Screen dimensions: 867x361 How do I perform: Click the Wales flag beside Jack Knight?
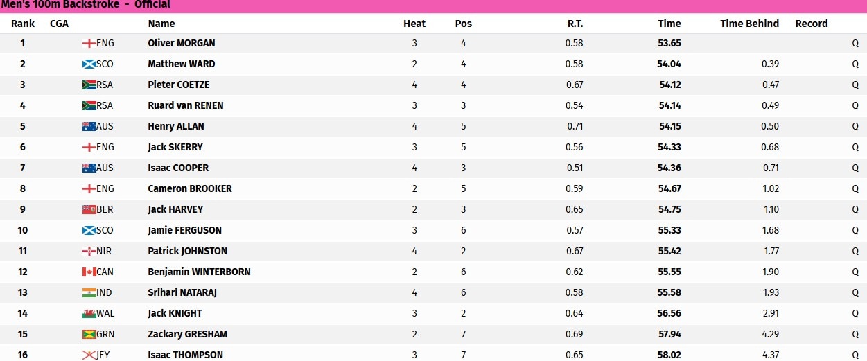89,313
